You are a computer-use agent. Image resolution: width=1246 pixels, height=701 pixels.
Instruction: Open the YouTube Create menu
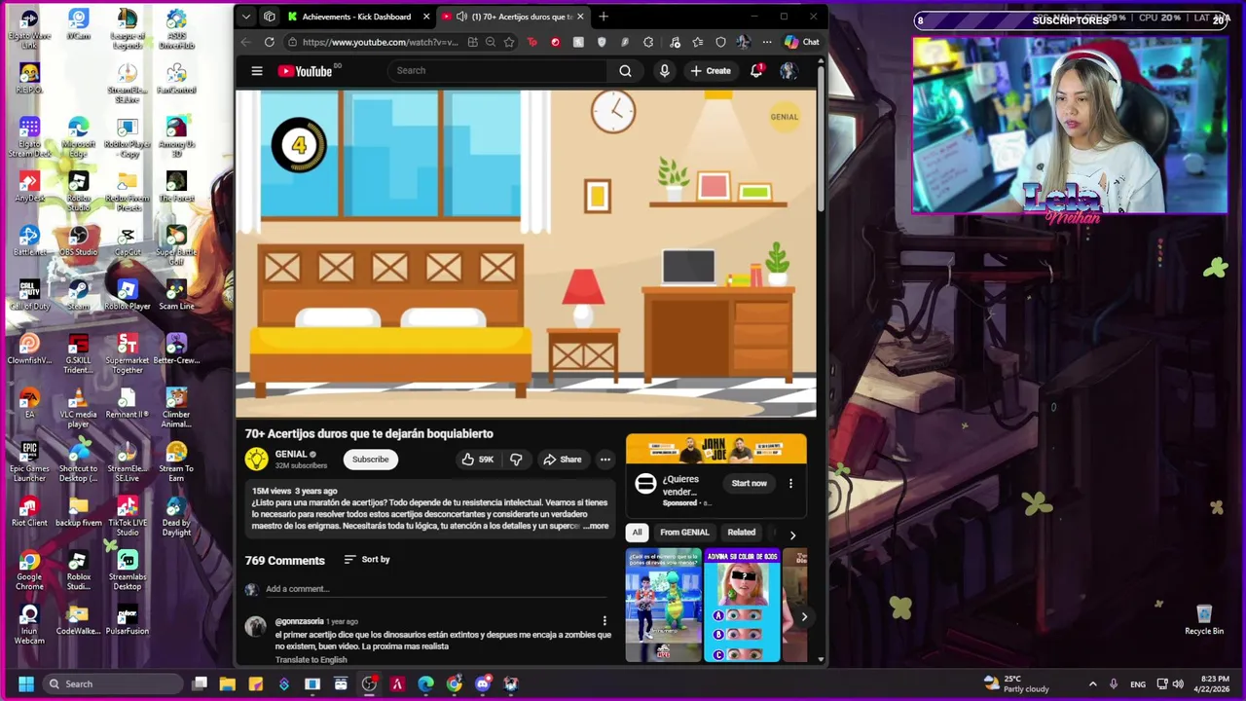coord(711,70)
